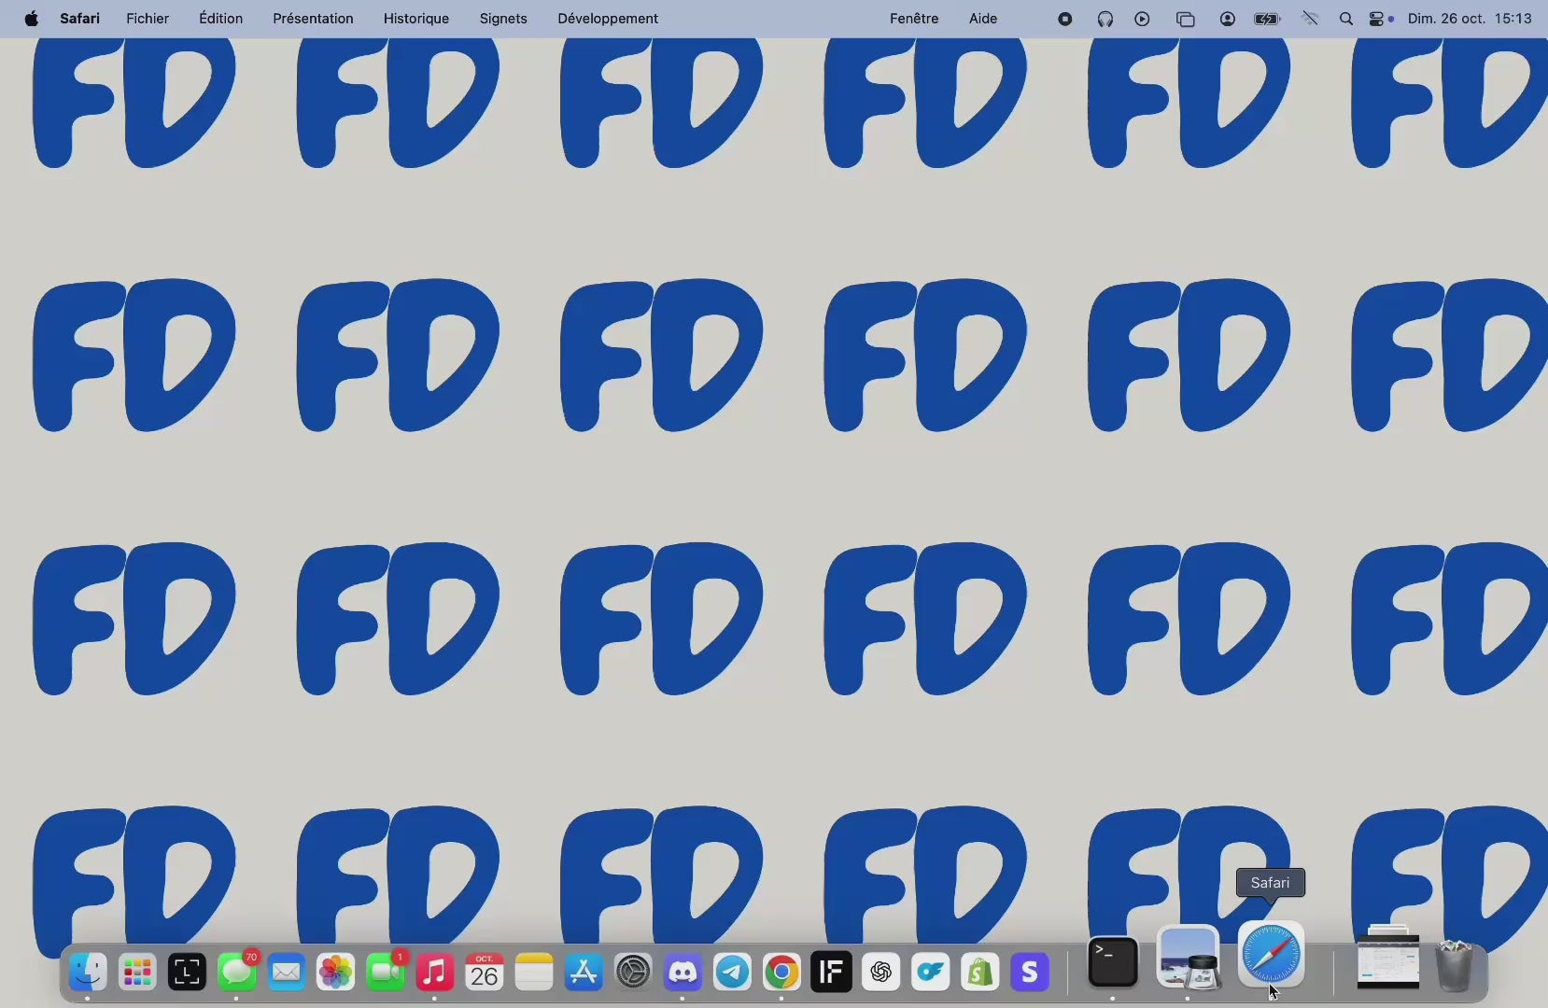
Task: Click the date and time display
Action: (1470, 19)
